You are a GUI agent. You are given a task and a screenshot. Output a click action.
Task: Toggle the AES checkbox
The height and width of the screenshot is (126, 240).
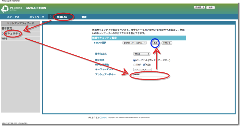click(144, 65)
